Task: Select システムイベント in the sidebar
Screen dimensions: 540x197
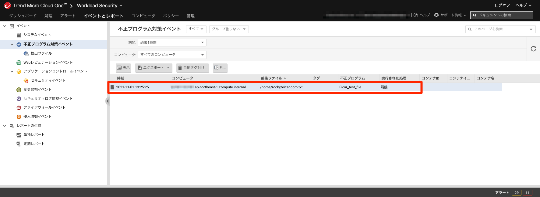Action: (37, 35)
